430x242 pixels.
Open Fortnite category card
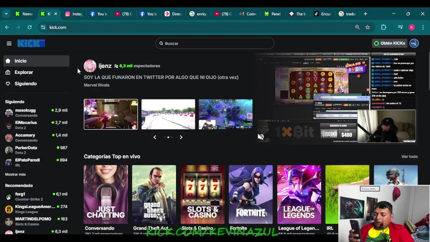(x=251, y=194)
